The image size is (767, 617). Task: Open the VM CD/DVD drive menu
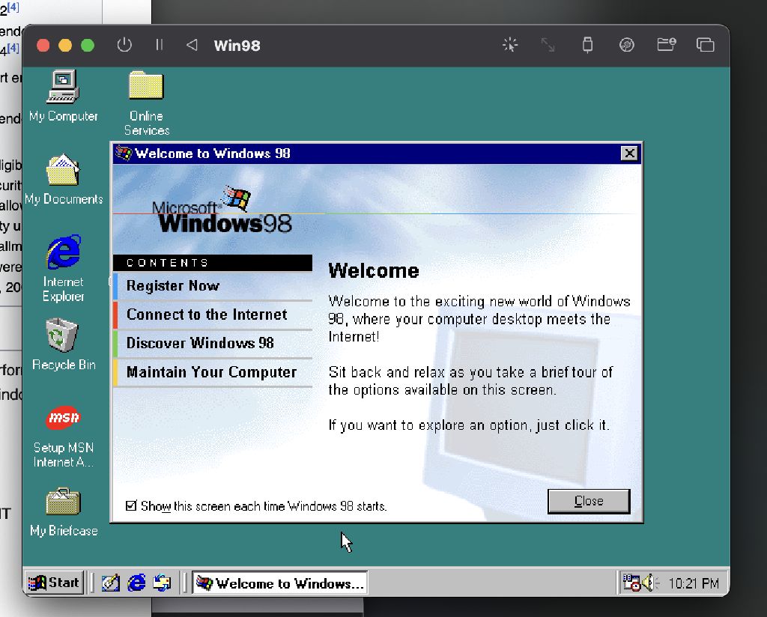coord(627,45)
